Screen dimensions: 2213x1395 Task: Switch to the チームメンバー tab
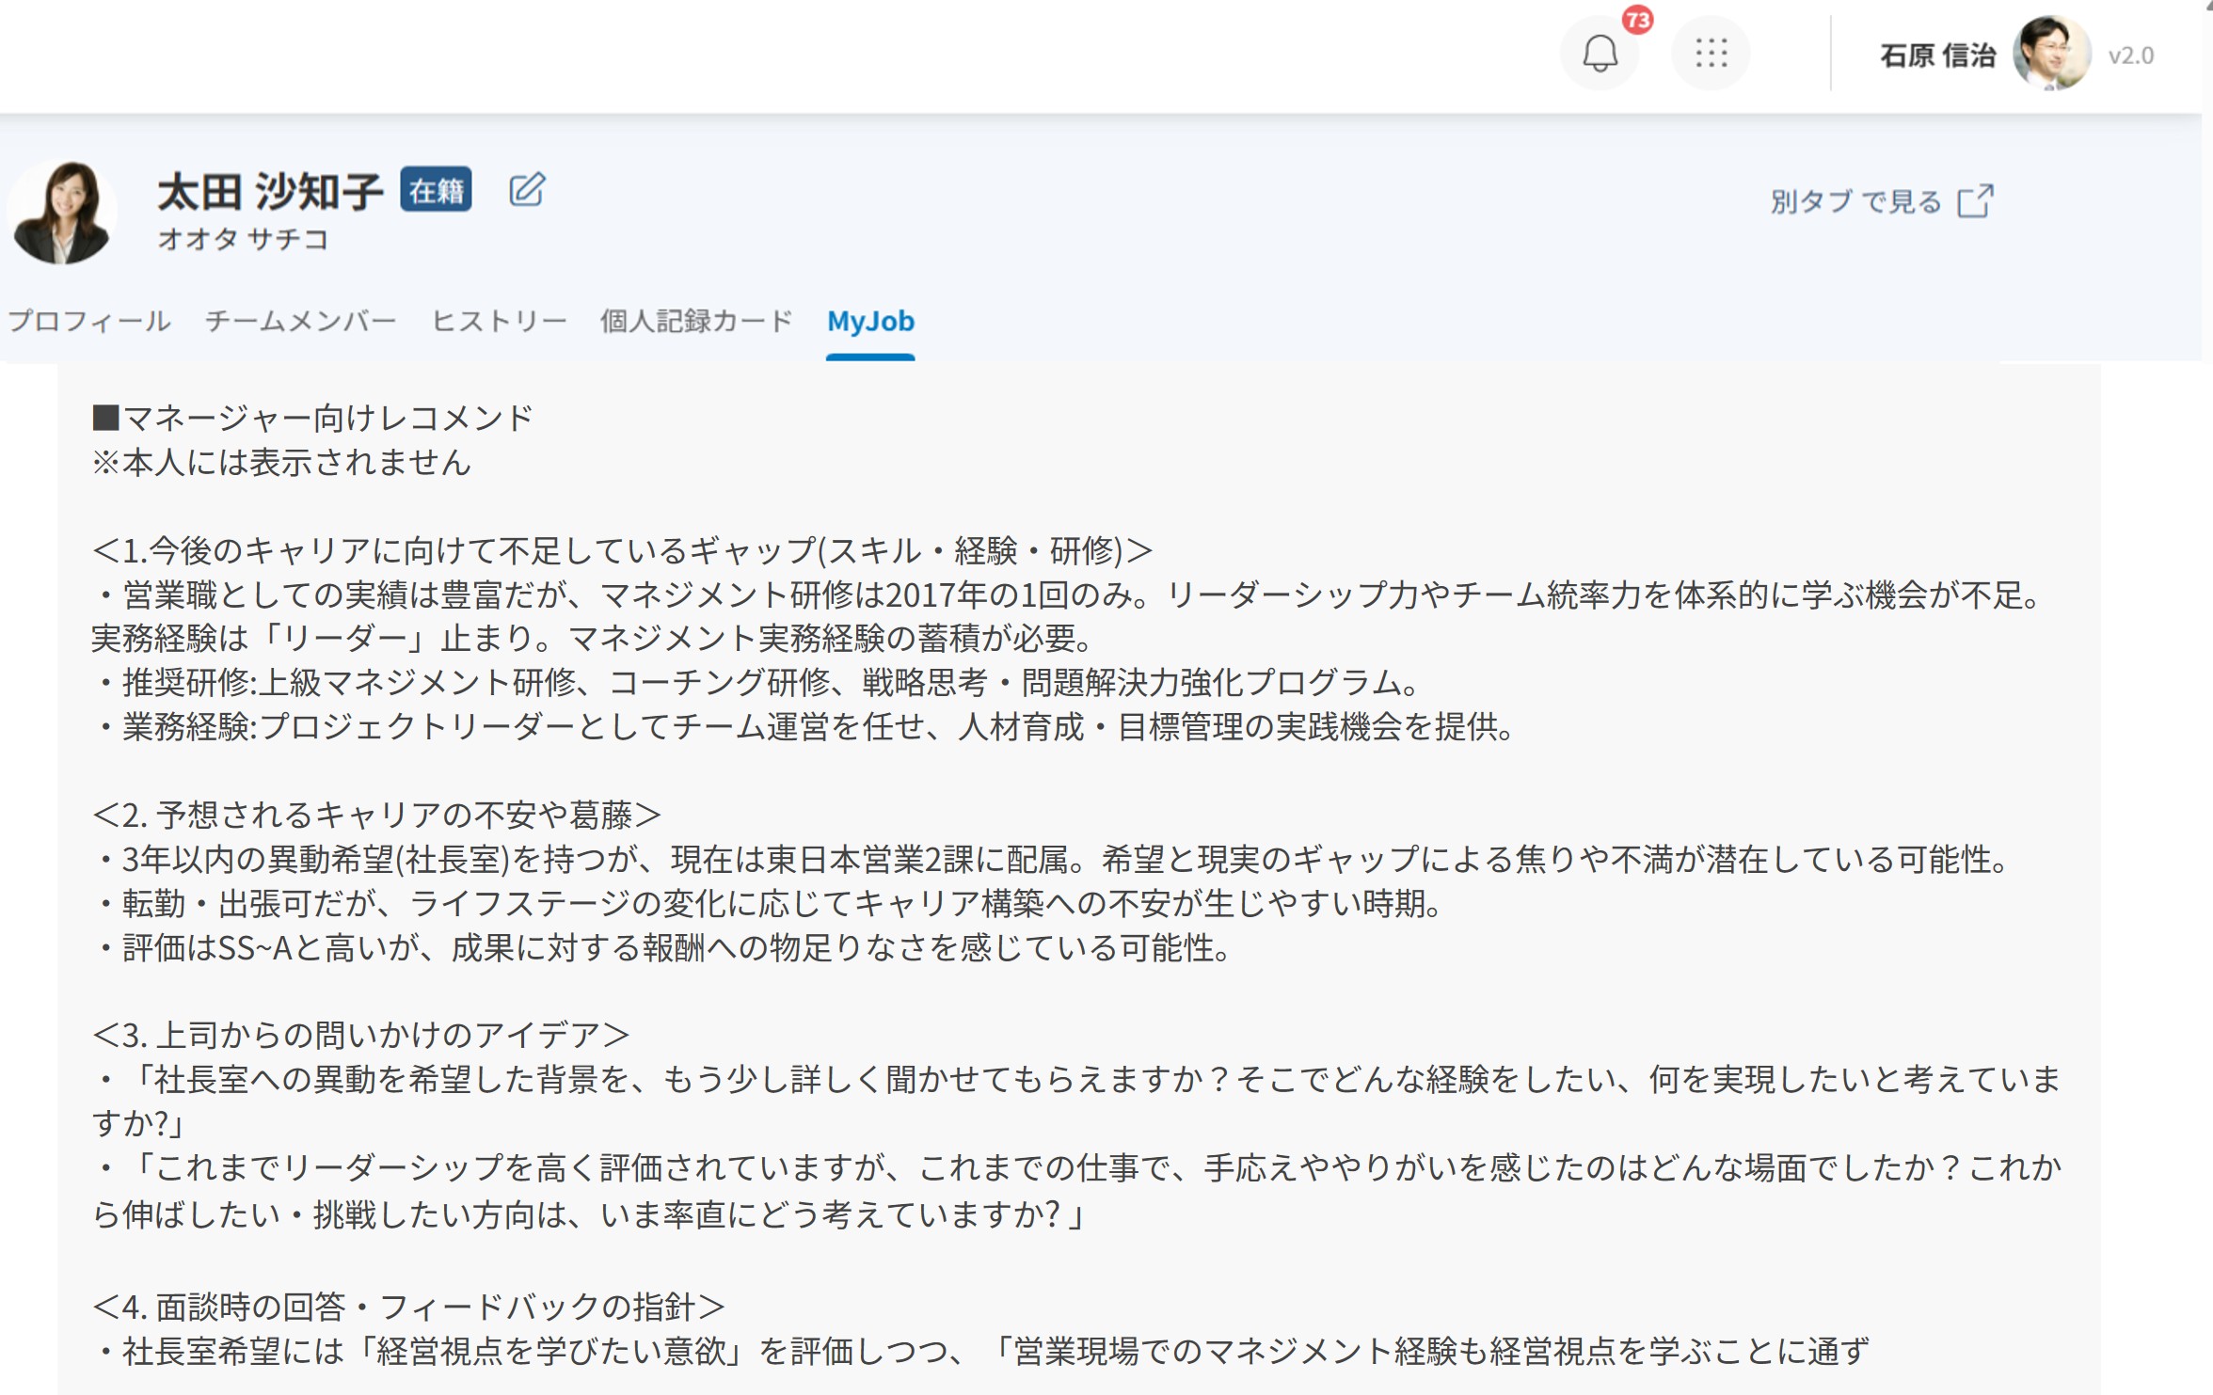[x=301, y=322]
